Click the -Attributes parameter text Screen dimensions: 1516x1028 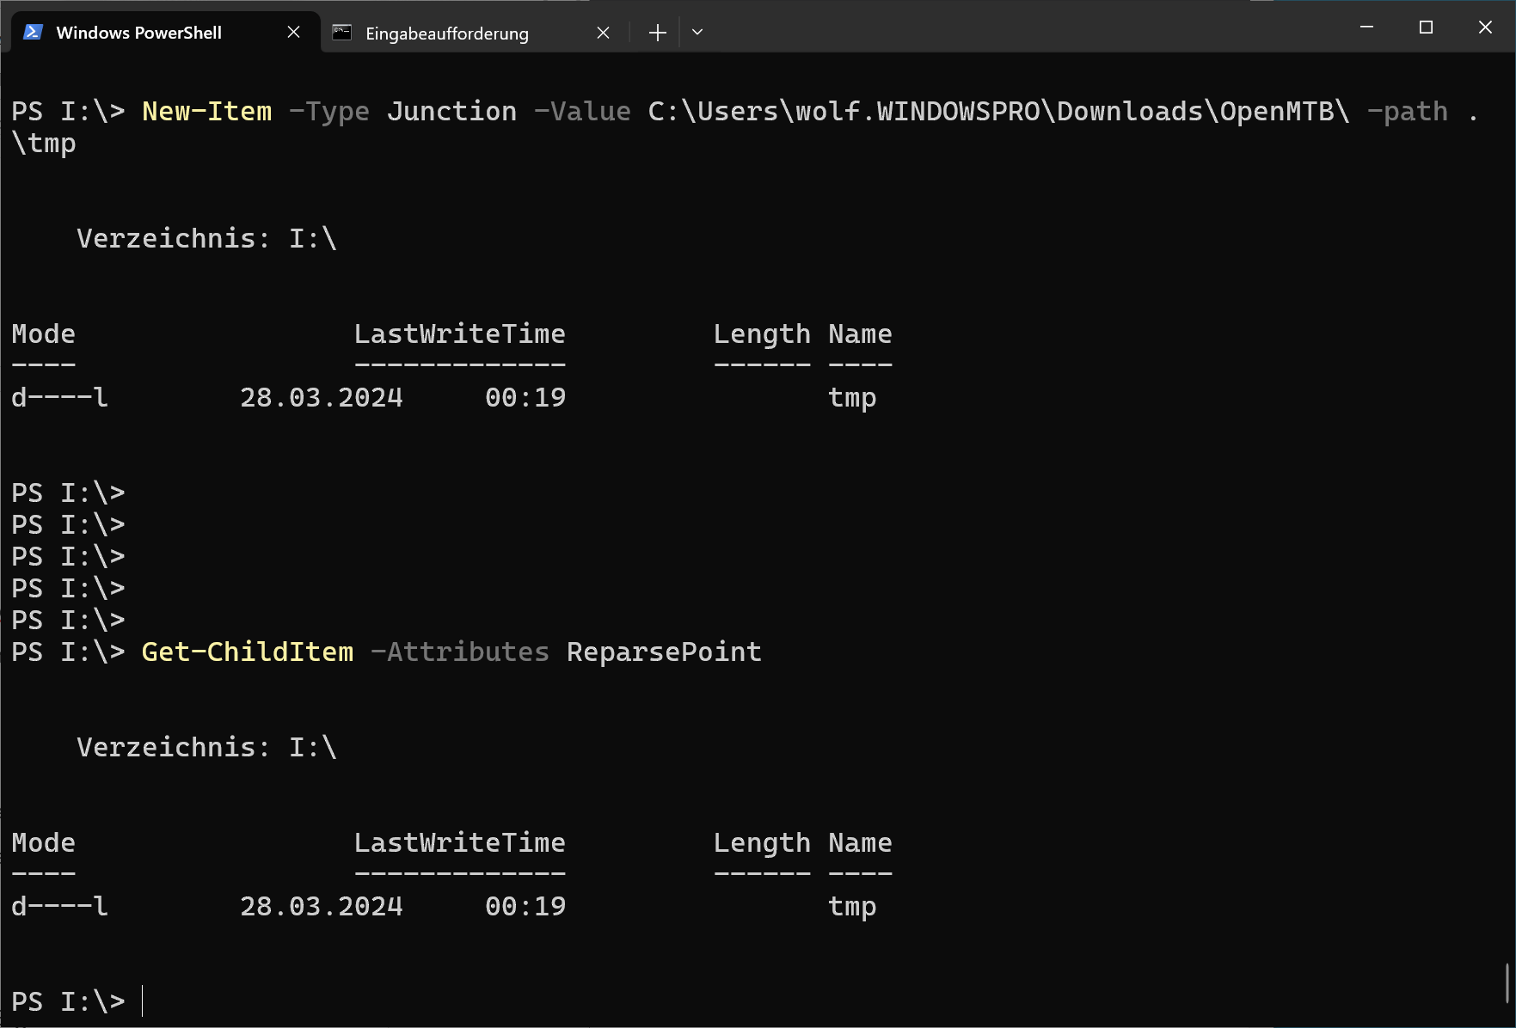pos(460,652)
